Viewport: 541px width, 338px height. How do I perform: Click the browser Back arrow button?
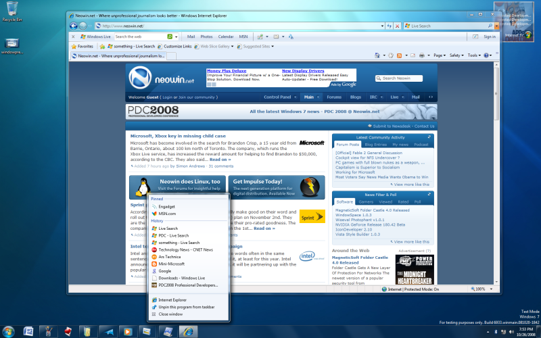pos(73,26)
